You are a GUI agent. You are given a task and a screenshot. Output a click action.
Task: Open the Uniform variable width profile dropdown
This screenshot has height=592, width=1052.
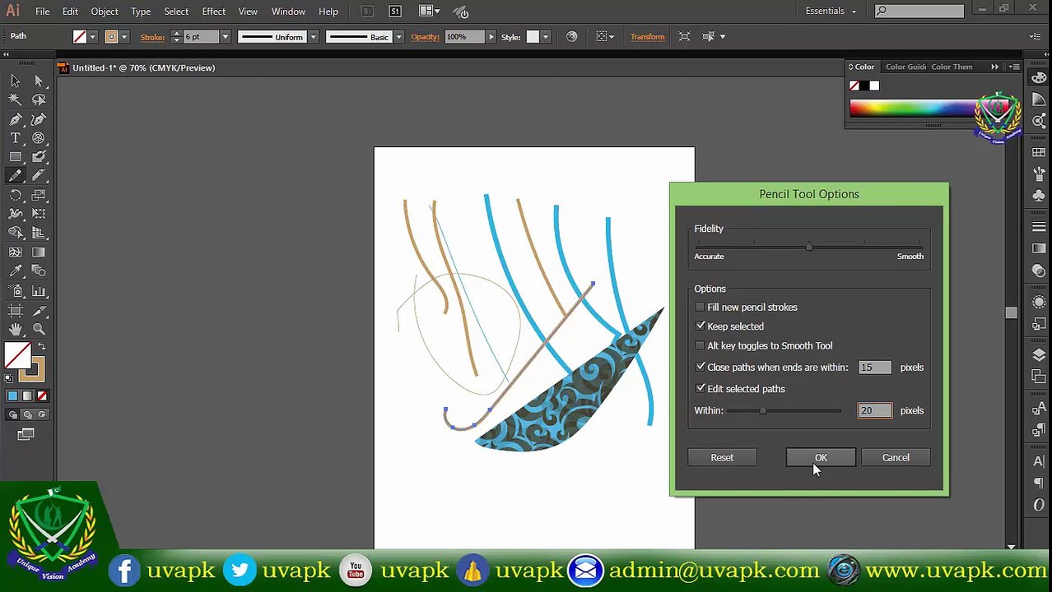pyautogui.click(x=313, y=37)
